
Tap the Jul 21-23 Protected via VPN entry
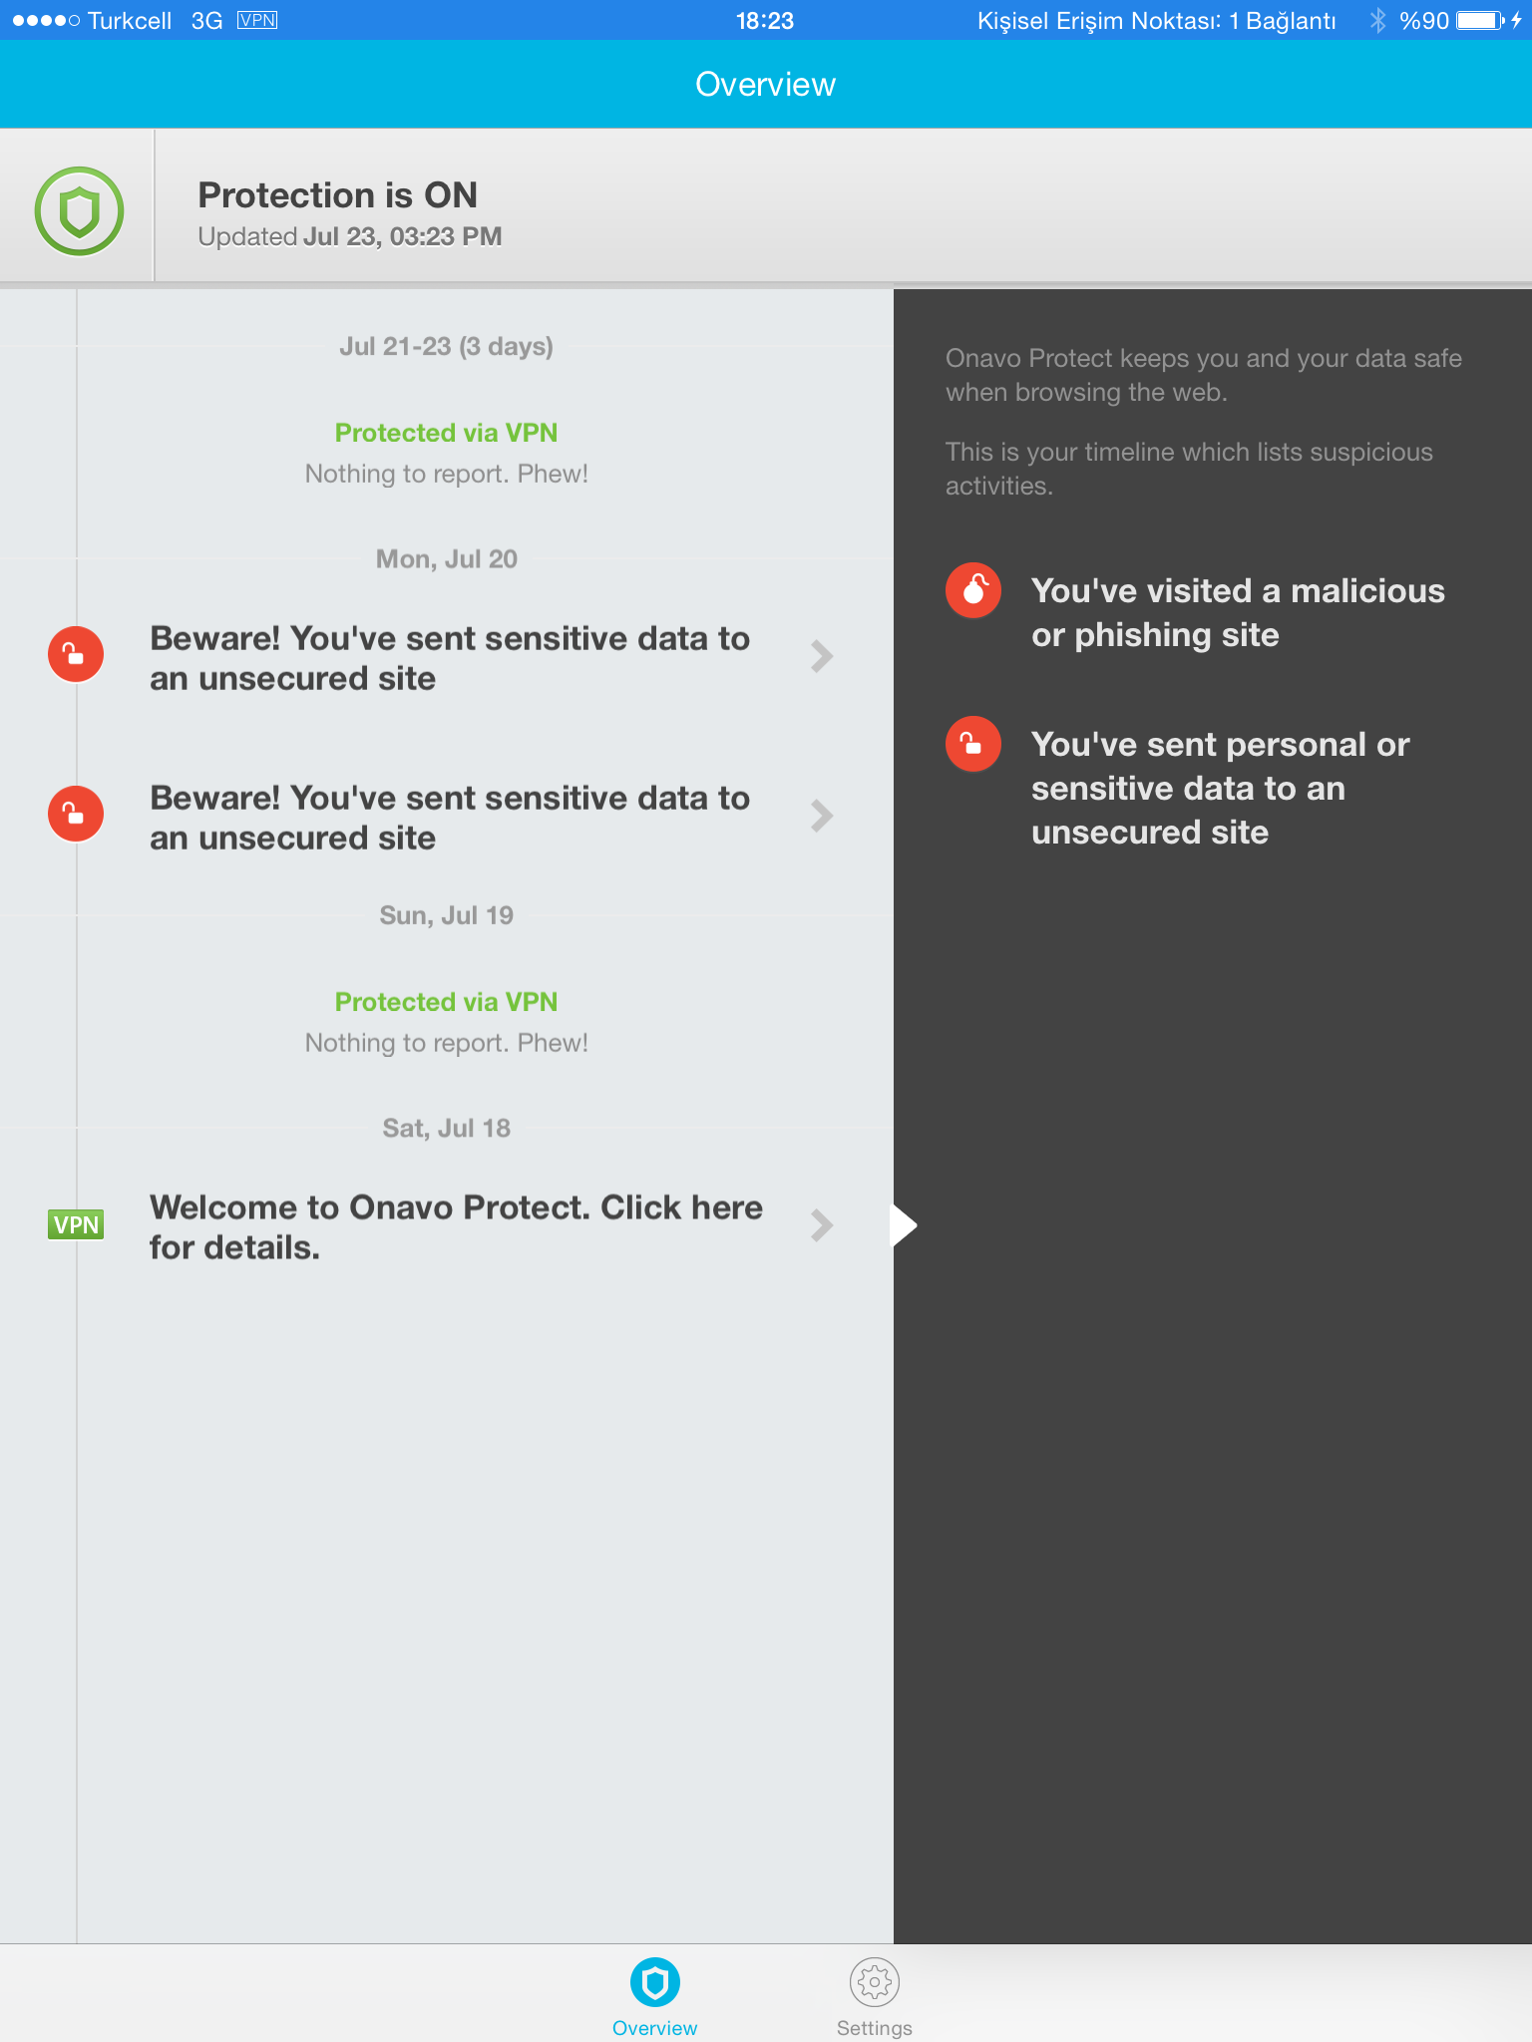(x=447, y=453)
